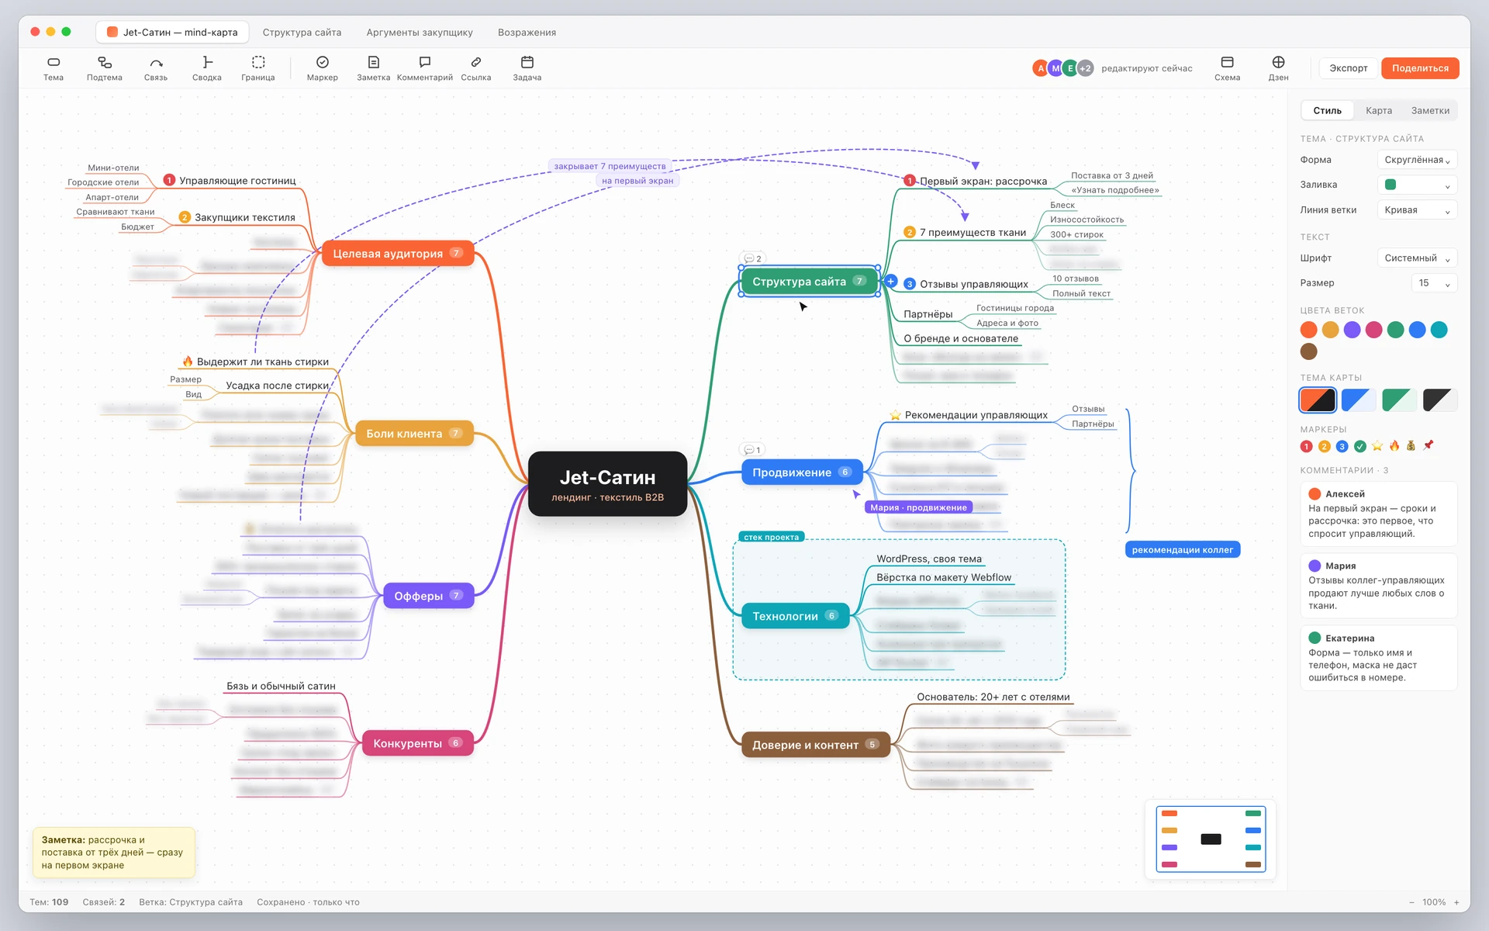Click the minimap overview
This screenshot has width=1489, height=931.
(1211, 839)
